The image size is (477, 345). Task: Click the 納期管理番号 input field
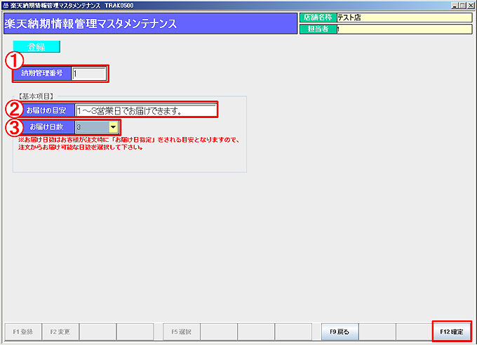(x=89, y=74)
